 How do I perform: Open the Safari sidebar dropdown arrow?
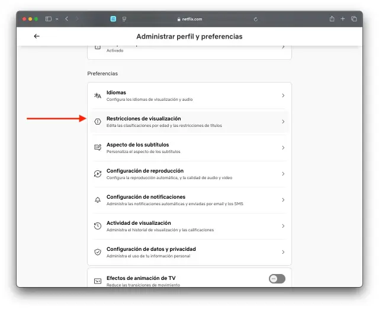57,19
